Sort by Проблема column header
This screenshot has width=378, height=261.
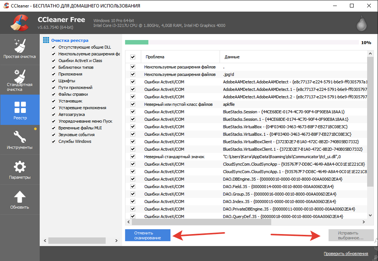[x=180, y=57]
